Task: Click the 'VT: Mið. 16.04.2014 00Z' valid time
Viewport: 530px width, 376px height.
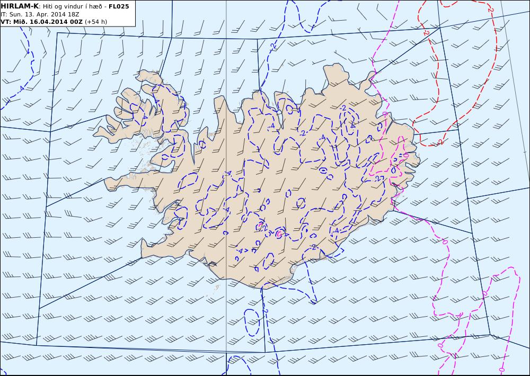Action: click(41, 22)
